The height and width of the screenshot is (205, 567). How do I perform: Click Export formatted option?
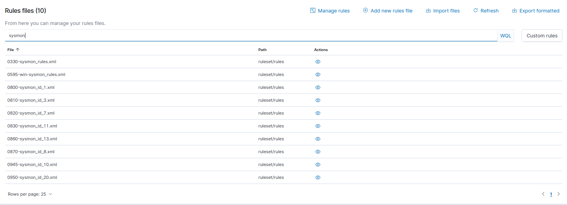click(535, 11)
